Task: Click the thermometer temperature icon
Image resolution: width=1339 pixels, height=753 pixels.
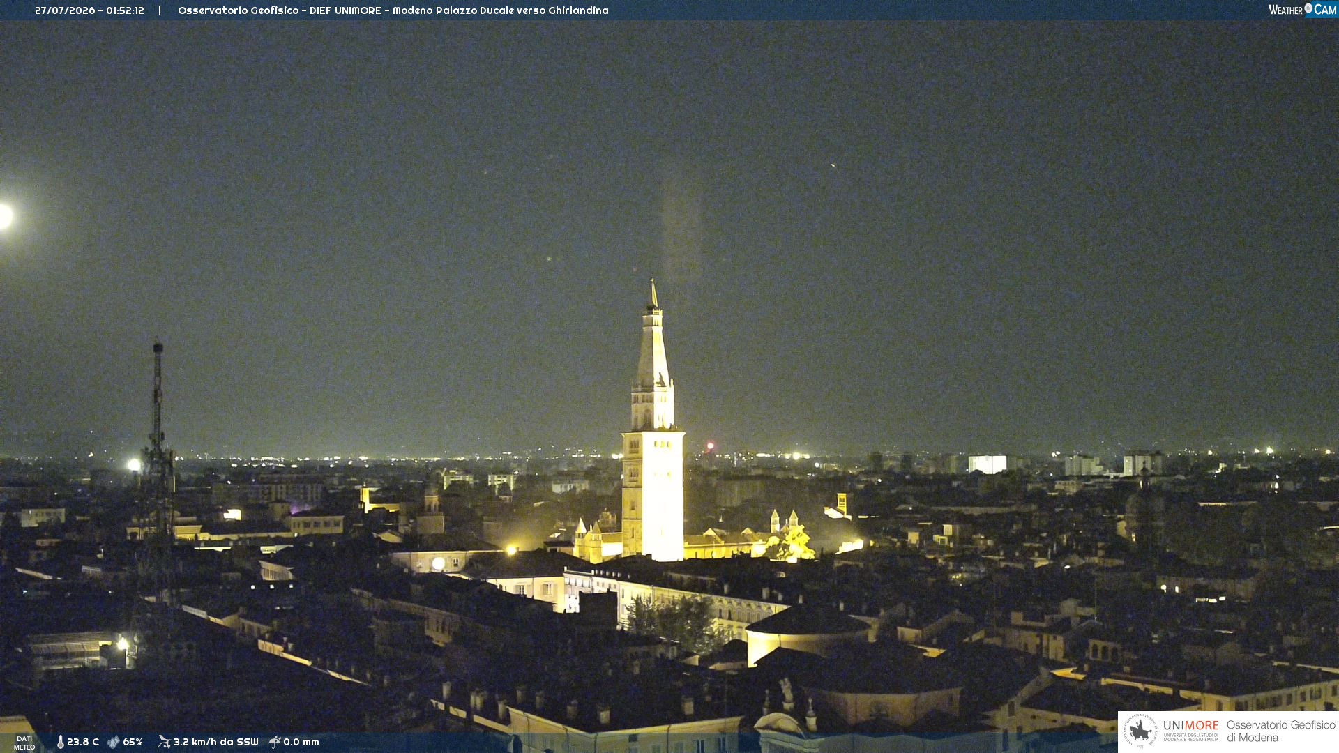Action: point(60,742)
